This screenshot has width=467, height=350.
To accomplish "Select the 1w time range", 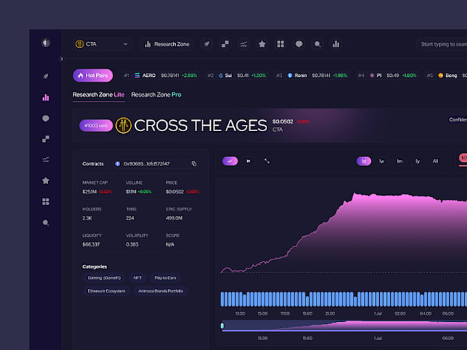I will pos(382,161).
